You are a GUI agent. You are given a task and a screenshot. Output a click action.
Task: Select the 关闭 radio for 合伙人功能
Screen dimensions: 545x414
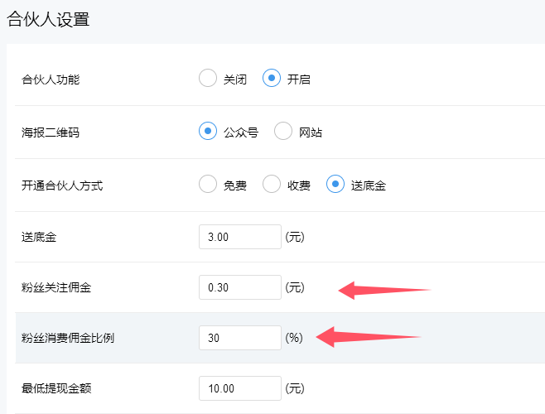pos(208,79)
